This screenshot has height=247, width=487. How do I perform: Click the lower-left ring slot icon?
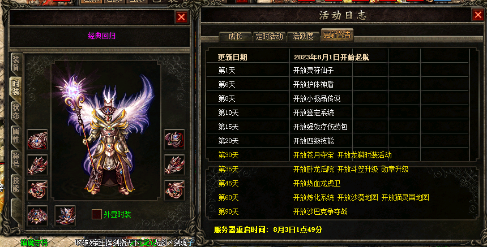coord(37,190)
